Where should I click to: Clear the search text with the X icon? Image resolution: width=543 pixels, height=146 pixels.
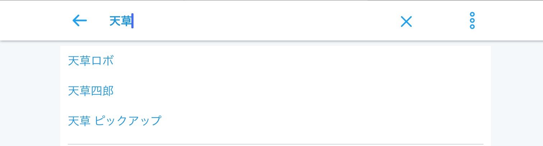point(406,22)
